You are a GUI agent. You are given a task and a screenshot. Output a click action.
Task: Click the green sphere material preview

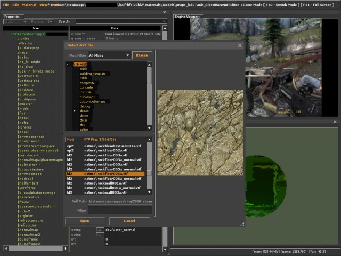click(266, 186)
